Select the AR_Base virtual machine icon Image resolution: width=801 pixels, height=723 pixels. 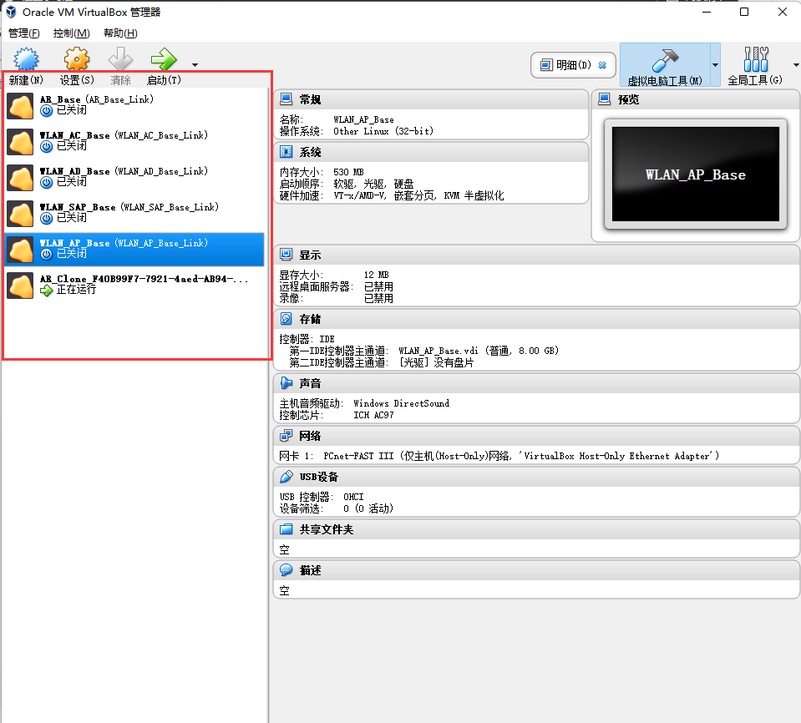click(x=19, y=105)
